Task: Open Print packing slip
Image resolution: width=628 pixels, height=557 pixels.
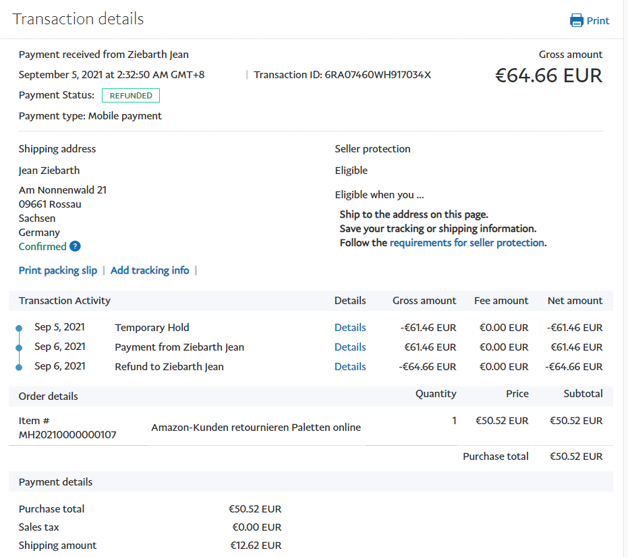Action: pyautogui.click(x=58, y=270)
